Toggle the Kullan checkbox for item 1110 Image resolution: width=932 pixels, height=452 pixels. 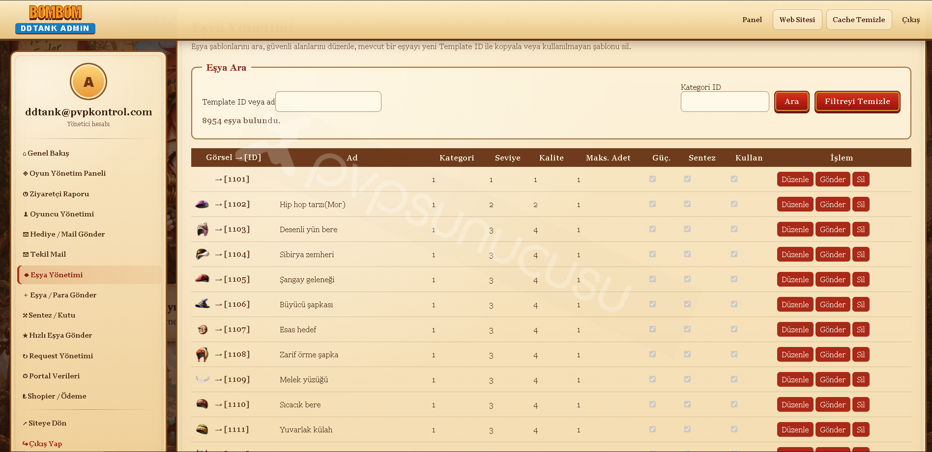coord(734,404)
